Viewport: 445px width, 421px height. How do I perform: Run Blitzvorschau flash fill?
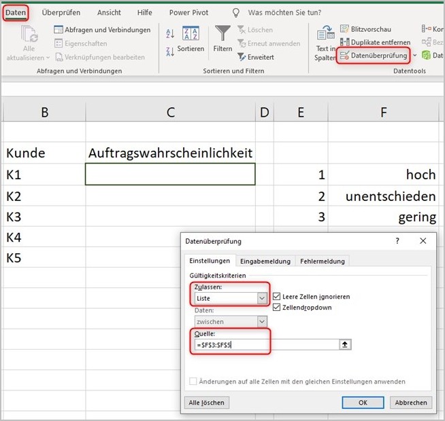(365, 29)
